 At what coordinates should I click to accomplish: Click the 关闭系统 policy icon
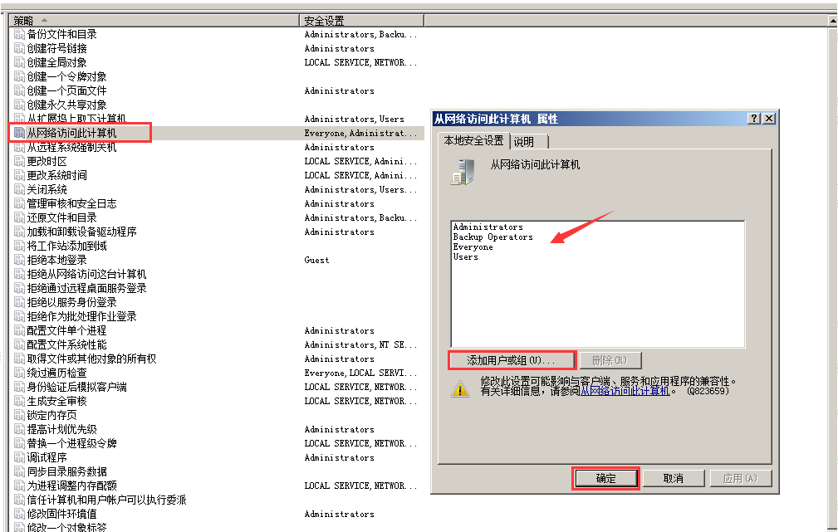pyautogui.click(x=20, y=189)
